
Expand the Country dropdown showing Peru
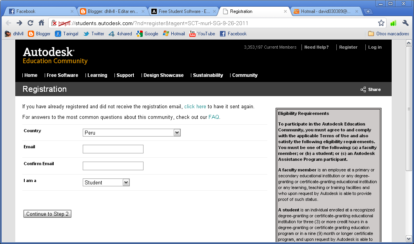pyautogui.click(x=131, y=133)
